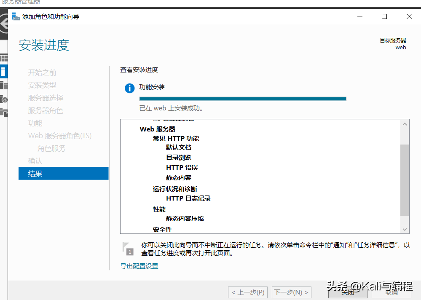Screen dimensions: 421x300
Task: Open Server Manager dashboard icon in sidebar
Action: (x=4, y=58)
